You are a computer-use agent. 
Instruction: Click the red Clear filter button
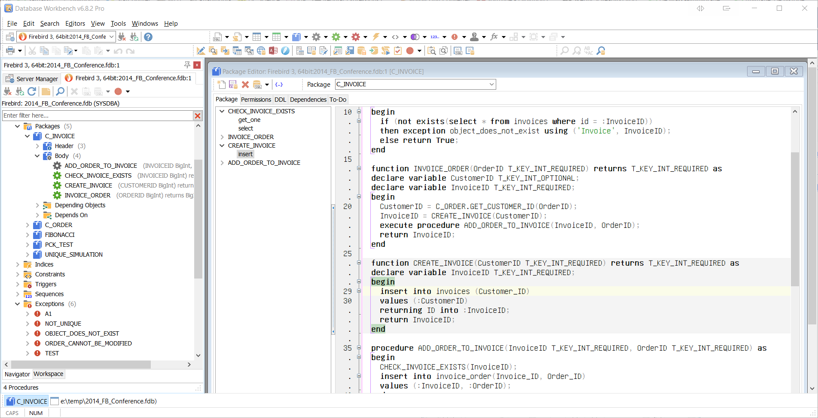coord(198,115)
